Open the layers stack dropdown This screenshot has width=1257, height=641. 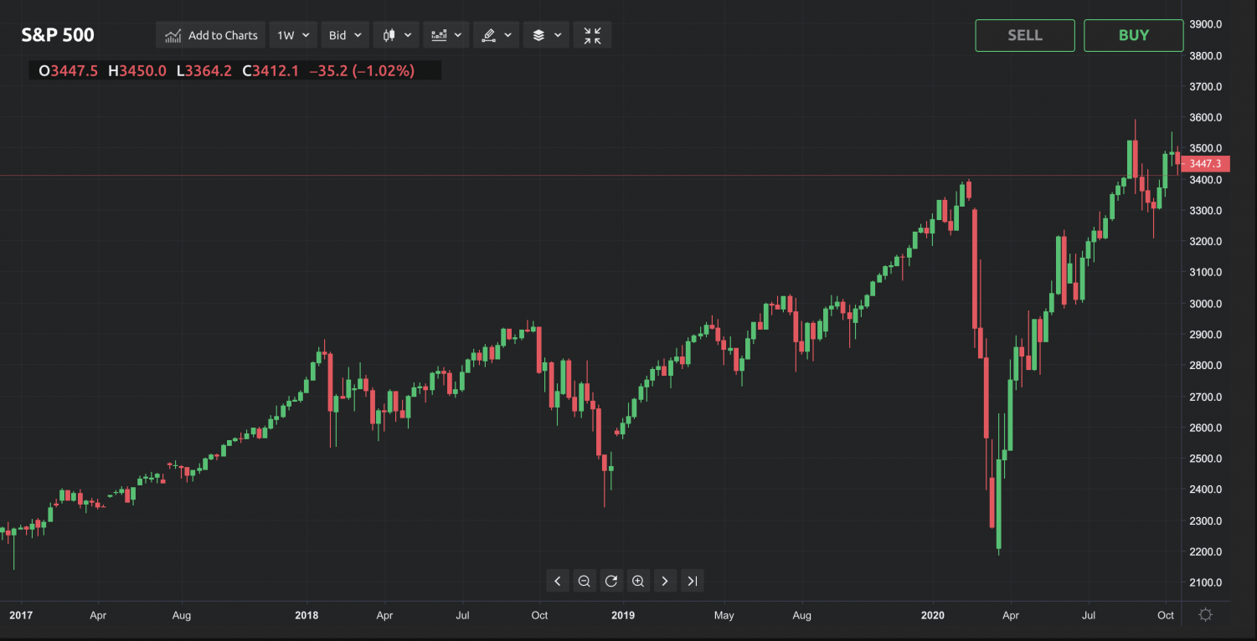(546, 35)
